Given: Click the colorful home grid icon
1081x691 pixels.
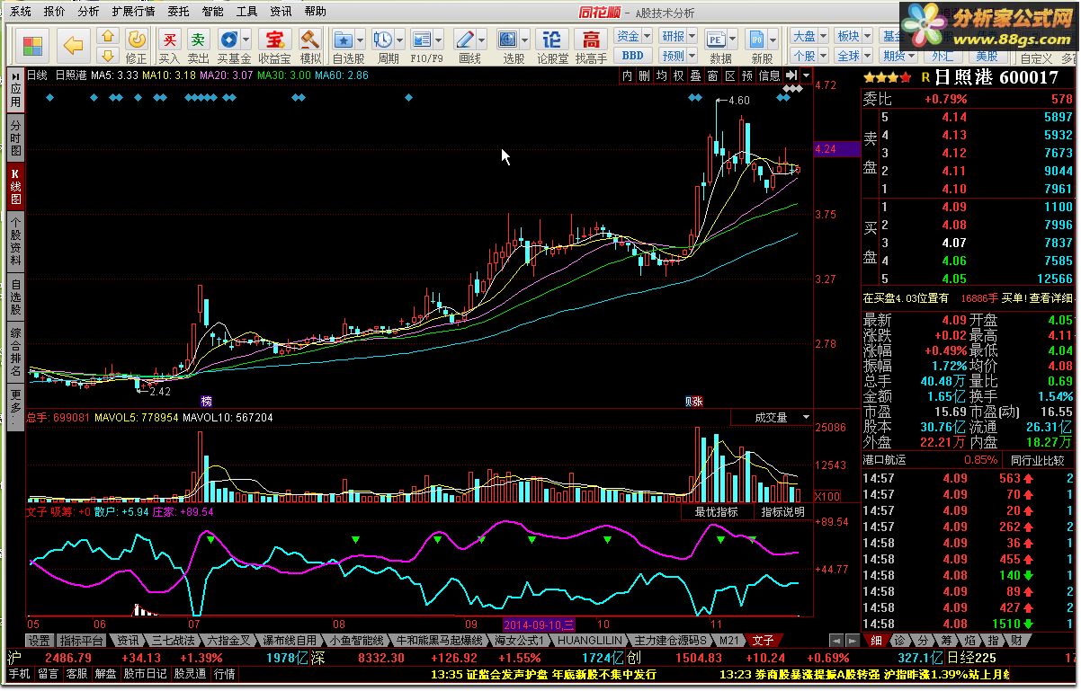Looking at the screenshot, I should pos(33,45).
